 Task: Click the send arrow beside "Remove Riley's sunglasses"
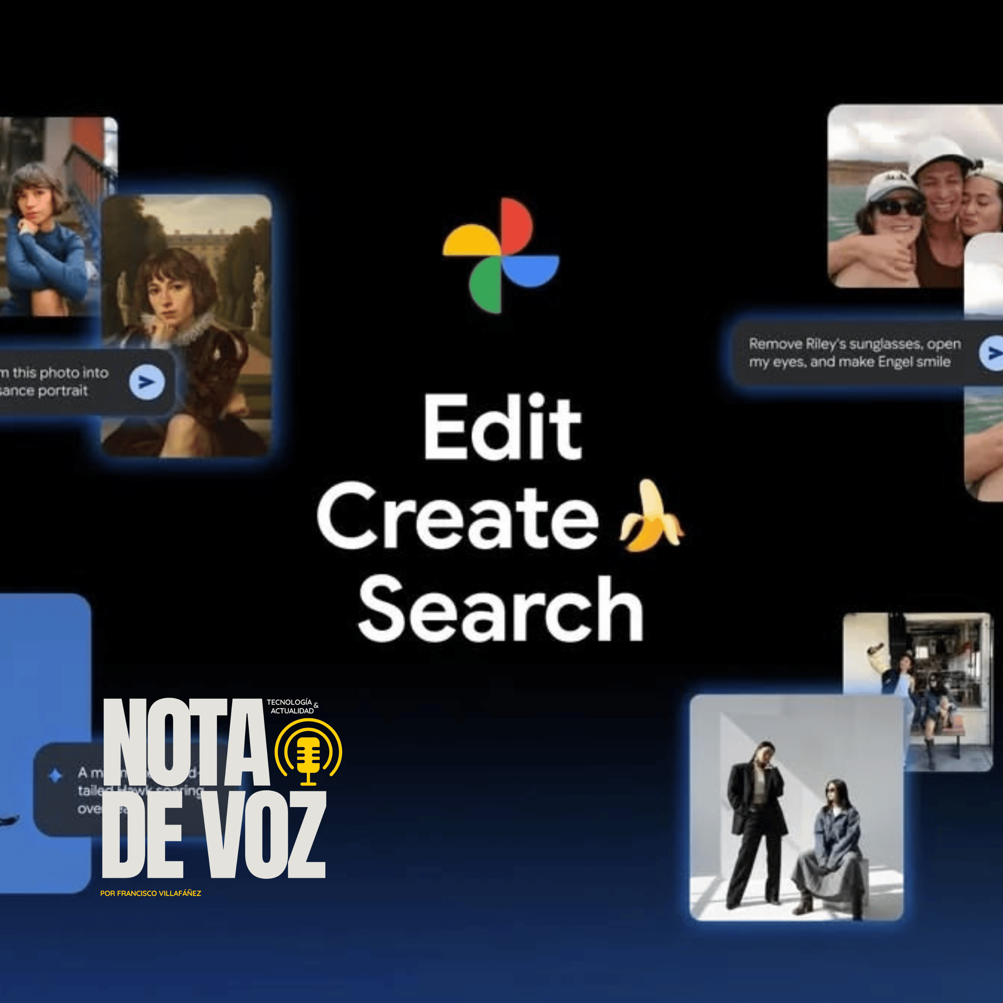tap(991, 353)
